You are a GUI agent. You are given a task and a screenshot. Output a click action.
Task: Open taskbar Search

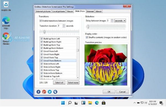coord(70,103)
